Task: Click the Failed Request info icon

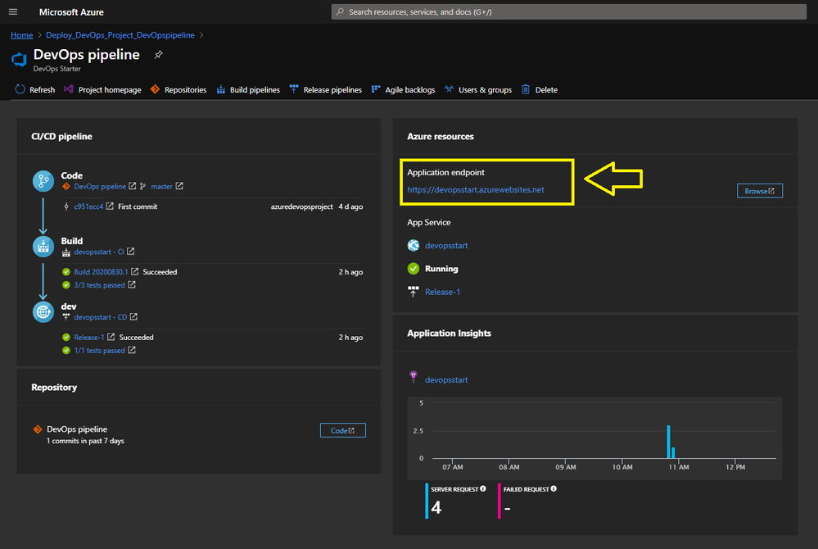Action: (554, 489)
